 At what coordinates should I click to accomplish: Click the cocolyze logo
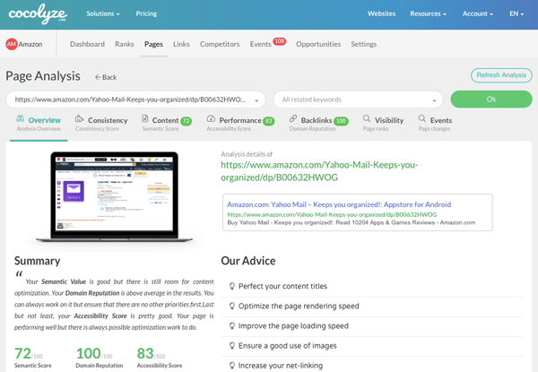38,13
